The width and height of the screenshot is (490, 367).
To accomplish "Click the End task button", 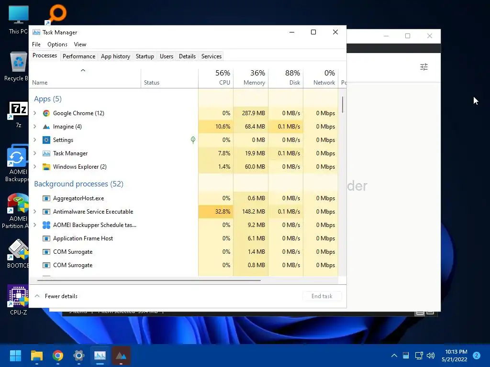I will 322,296.
